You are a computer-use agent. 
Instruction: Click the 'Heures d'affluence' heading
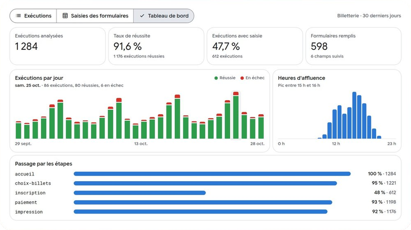point(302,78)
